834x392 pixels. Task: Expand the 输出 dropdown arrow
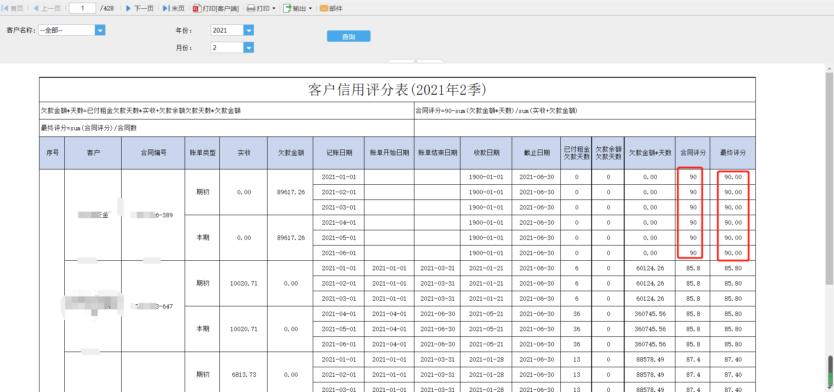click(x=310, y=8)
